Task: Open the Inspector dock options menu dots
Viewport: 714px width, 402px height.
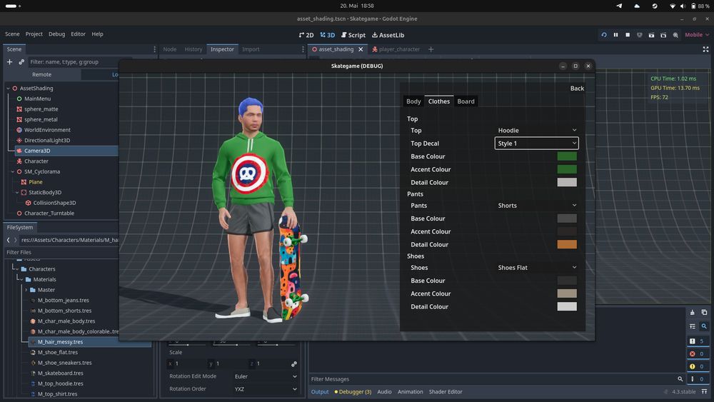Action: 303,49
